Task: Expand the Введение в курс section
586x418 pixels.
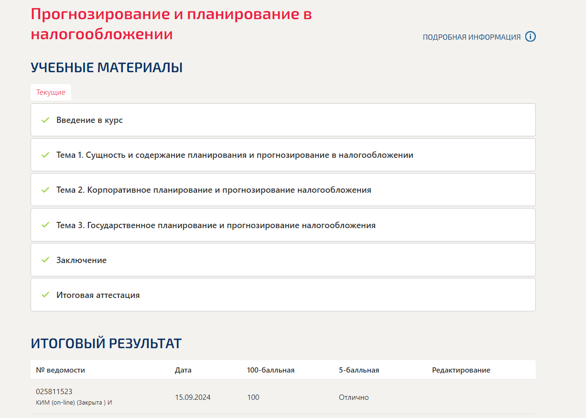Action: tap(283, 120)
